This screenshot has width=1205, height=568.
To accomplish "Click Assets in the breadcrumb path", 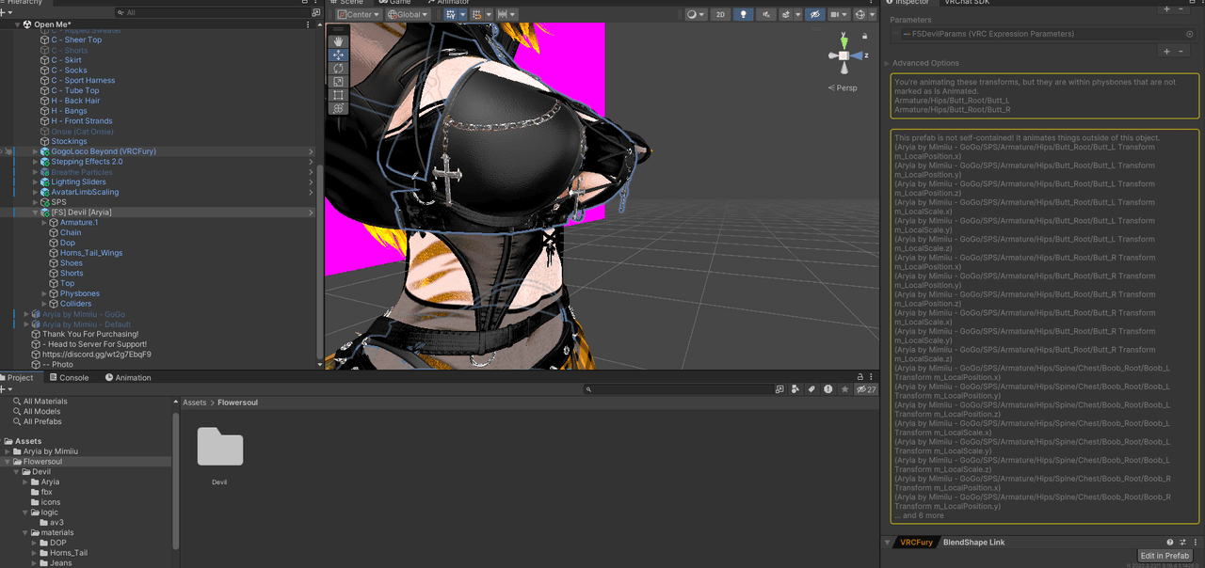I will pos(195,402).
